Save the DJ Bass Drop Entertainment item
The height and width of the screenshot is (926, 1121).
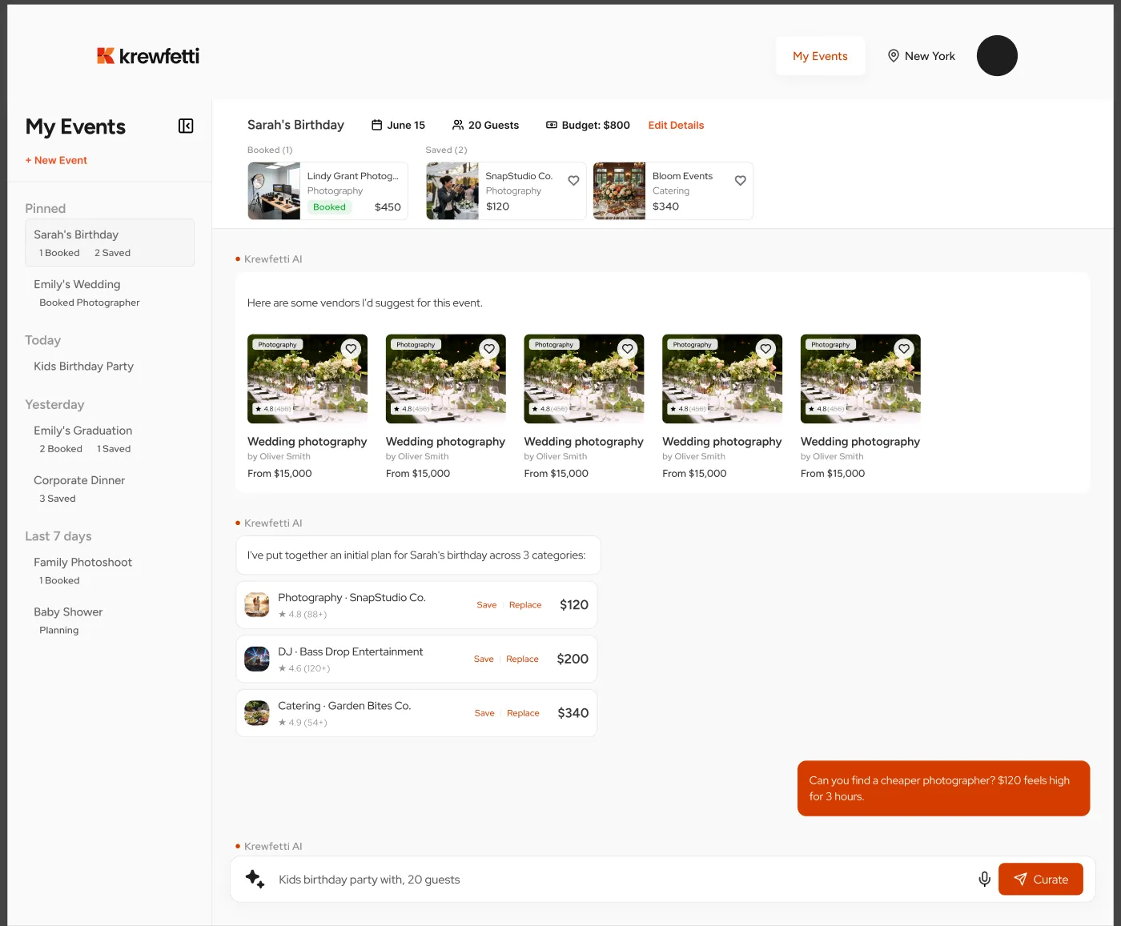coord(484,659)
